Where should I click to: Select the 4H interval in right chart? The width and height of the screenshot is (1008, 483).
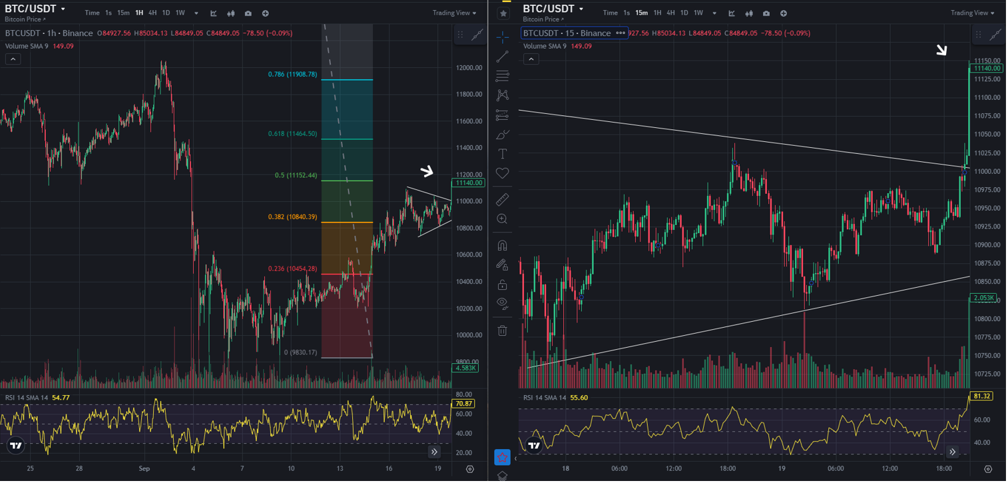click(670, 13)
